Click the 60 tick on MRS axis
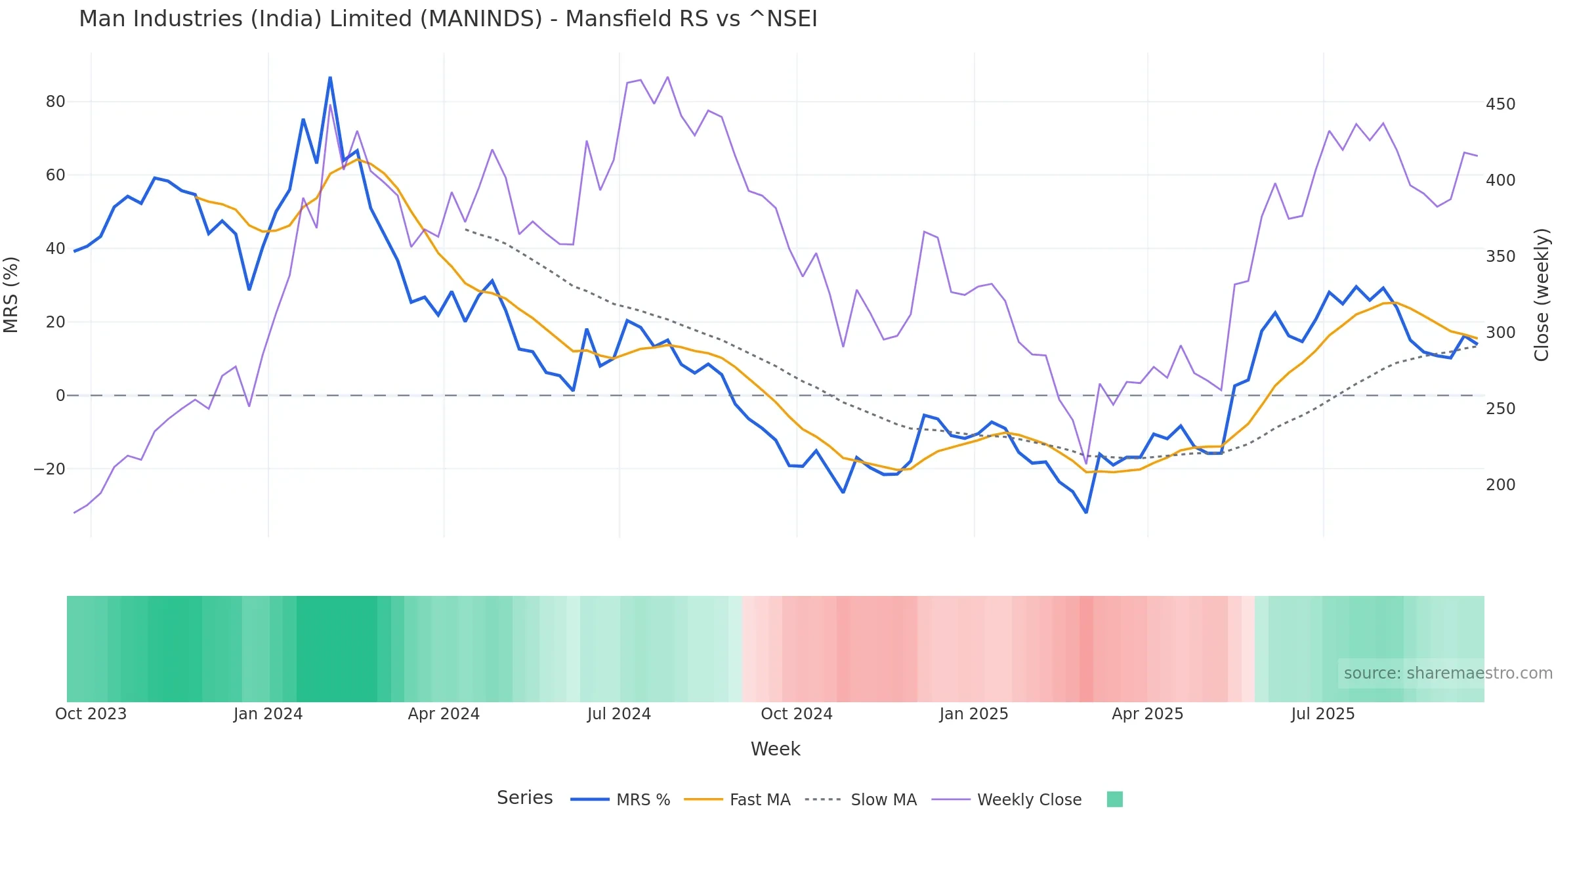This screenshot has height=886, width=1575. 56,175
